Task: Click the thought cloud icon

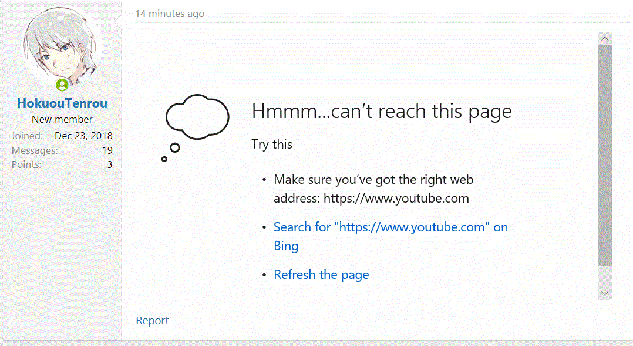Action: point(197,117)
